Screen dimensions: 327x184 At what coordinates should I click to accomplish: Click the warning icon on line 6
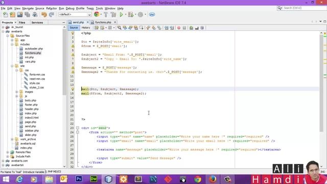(73, 55)
